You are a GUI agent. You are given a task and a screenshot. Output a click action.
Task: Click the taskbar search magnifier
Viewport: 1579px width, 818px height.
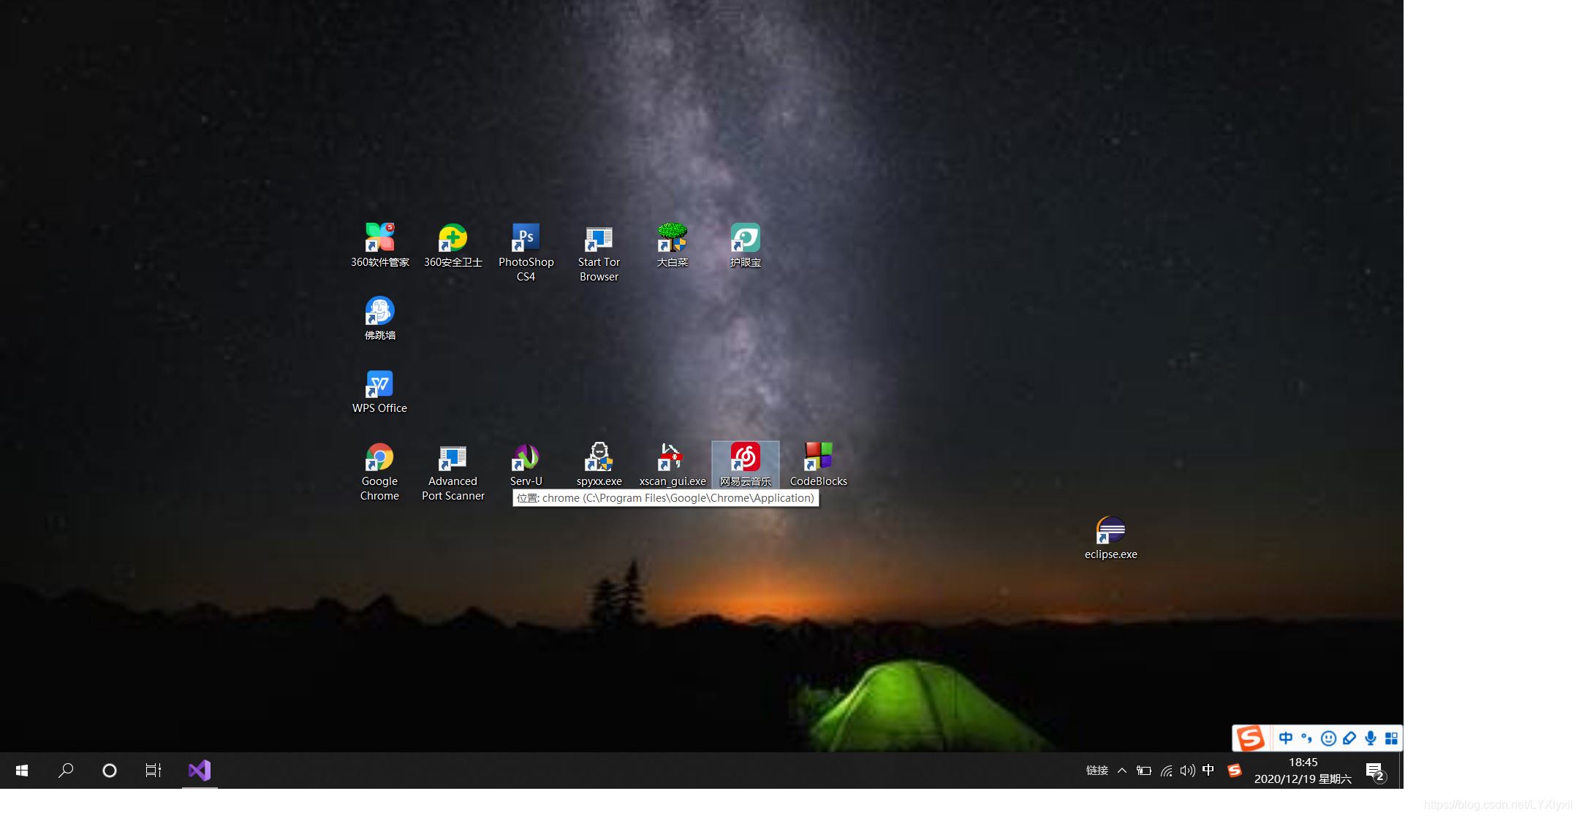(x=66, y=771)
